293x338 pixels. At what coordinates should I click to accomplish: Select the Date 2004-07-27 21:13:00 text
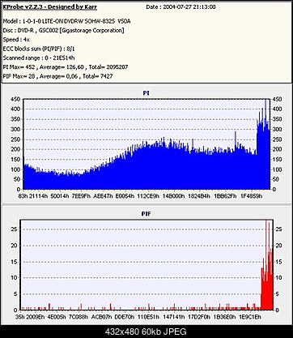pos(180,7)
